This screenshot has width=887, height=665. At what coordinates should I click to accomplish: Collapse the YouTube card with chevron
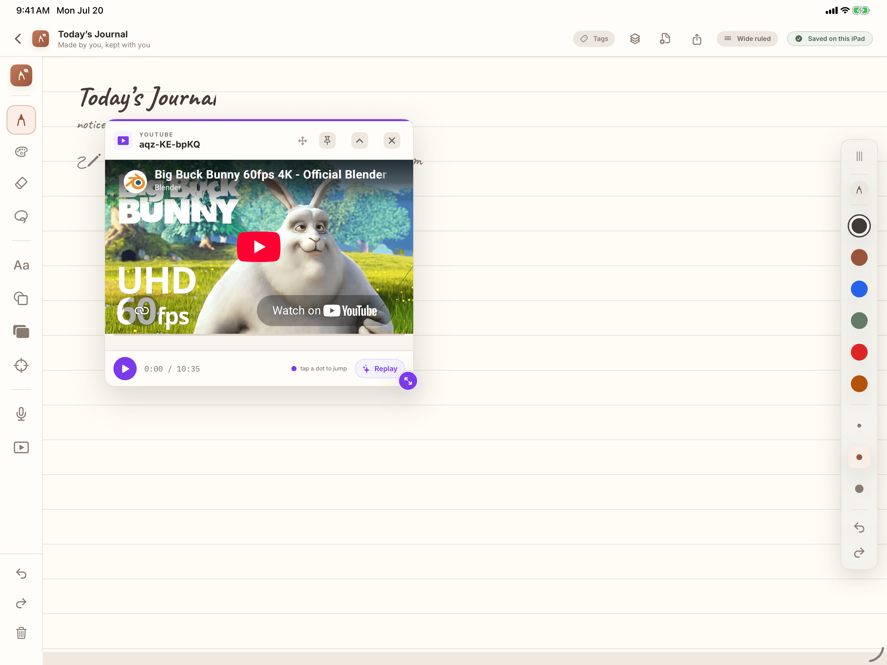coord(360,140)
